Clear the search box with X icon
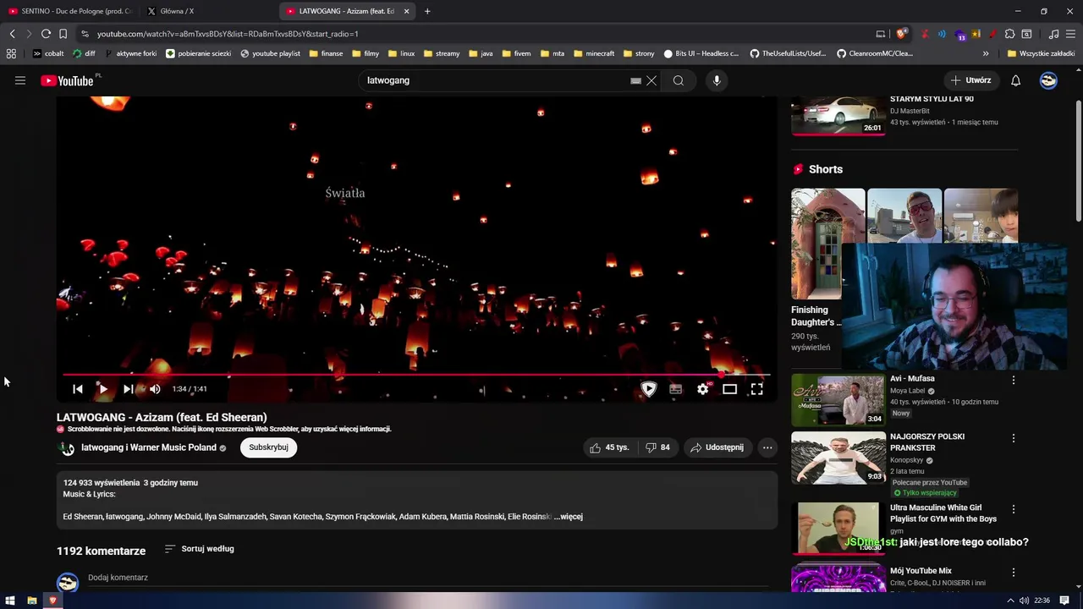1083x609 pixels. (x=651, y=80)
